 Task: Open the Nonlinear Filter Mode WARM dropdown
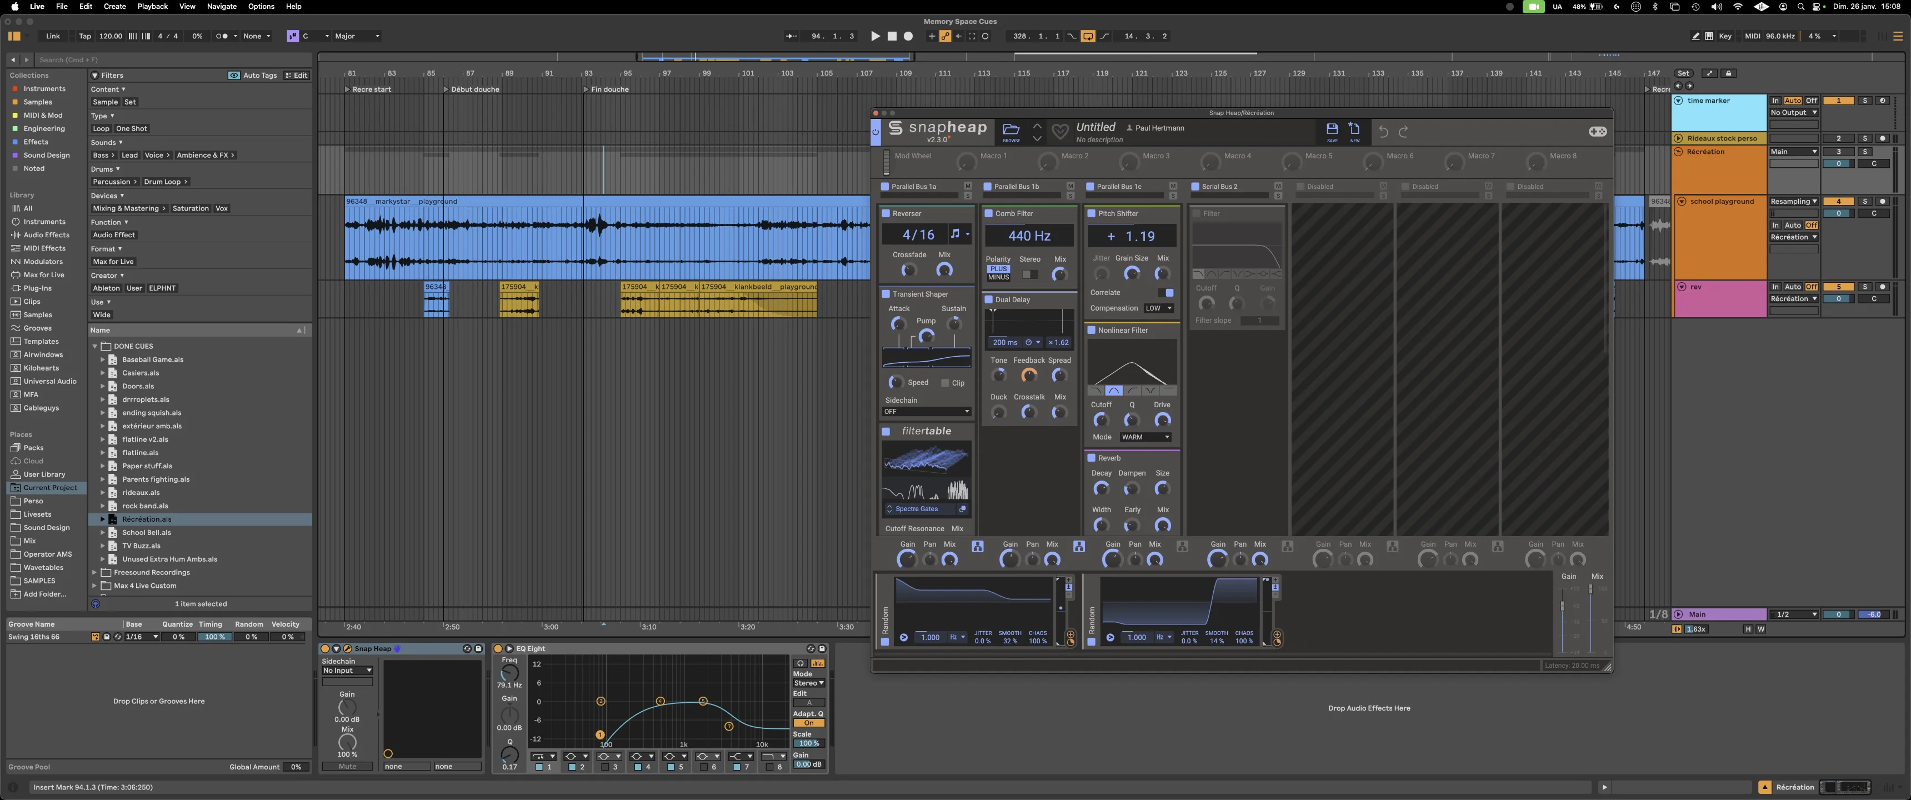click(x=1145, y=437)
